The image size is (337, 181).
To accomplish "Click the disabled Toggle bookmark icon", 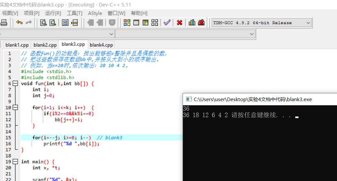I will click(91, 22).
